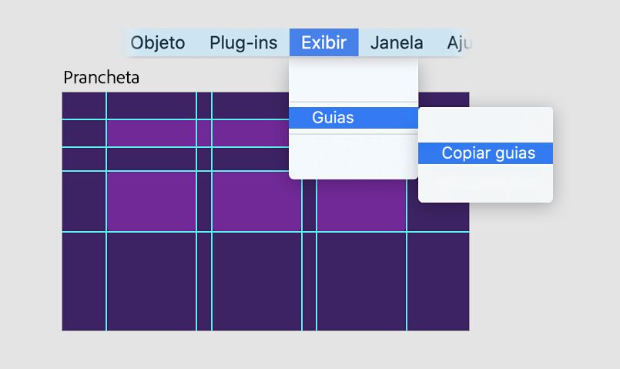The image size is (620, 369).
Task: Click the artboard's dark bottom-left corner cell
Action: (x=84, y=281)
